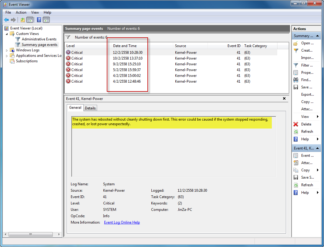Switch to the General tab
The width and height of the screenshot is (324, 247).
(x=75, y=108)
